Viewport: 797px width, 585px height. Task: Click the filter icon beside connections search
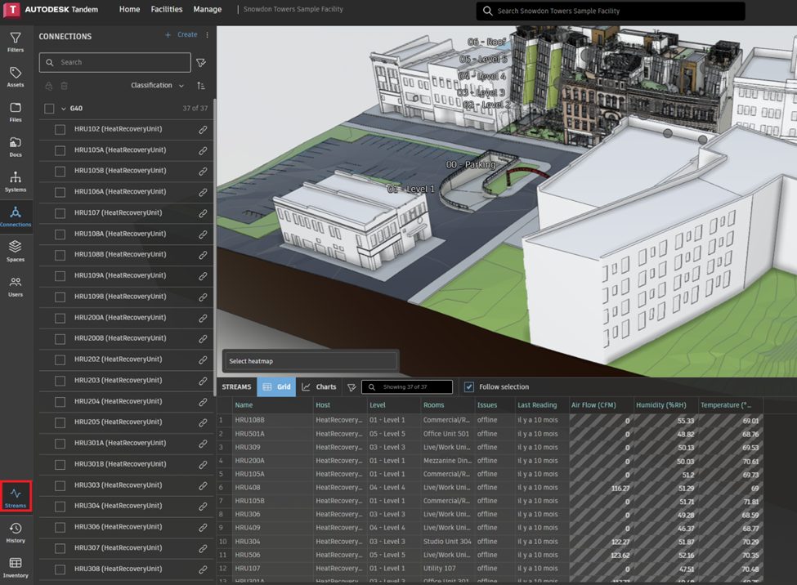coord(201,63)
